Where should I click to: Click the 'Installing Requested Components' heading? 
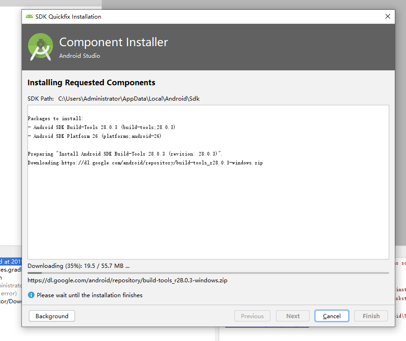point(91,82)
